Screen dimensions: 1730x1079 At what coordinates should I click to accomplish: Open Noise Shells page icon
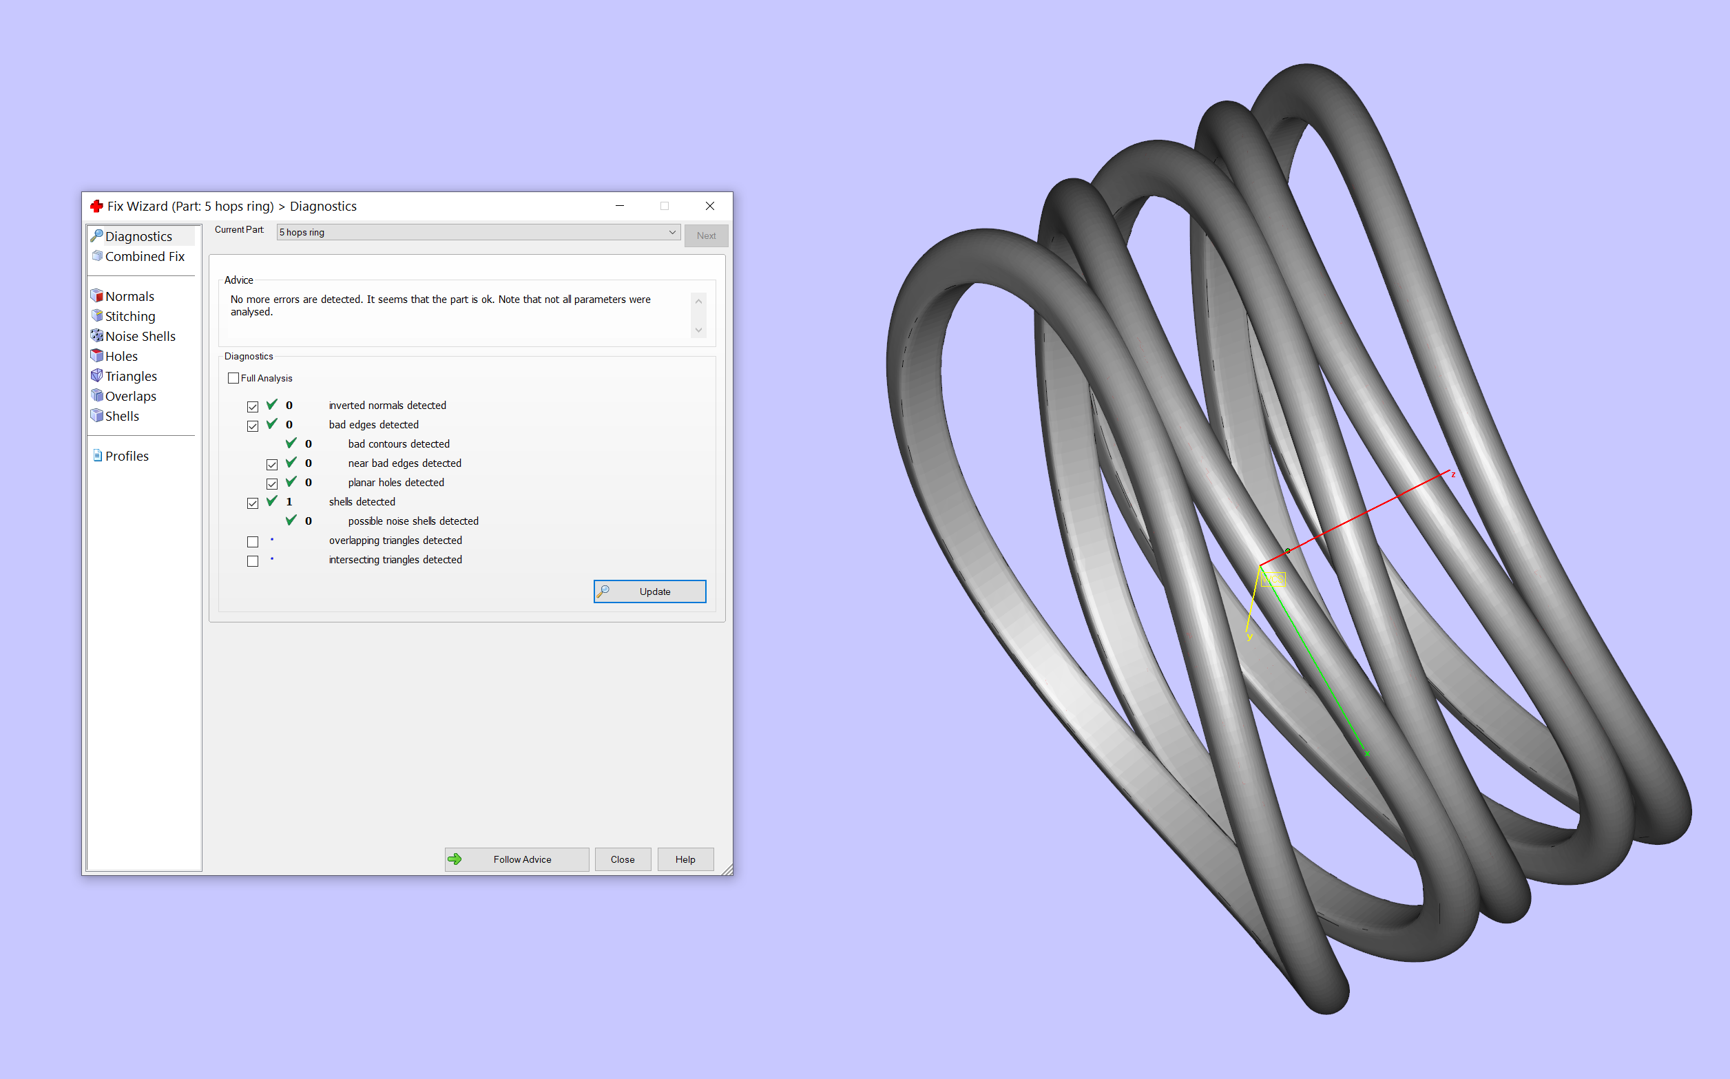[97, 335]
